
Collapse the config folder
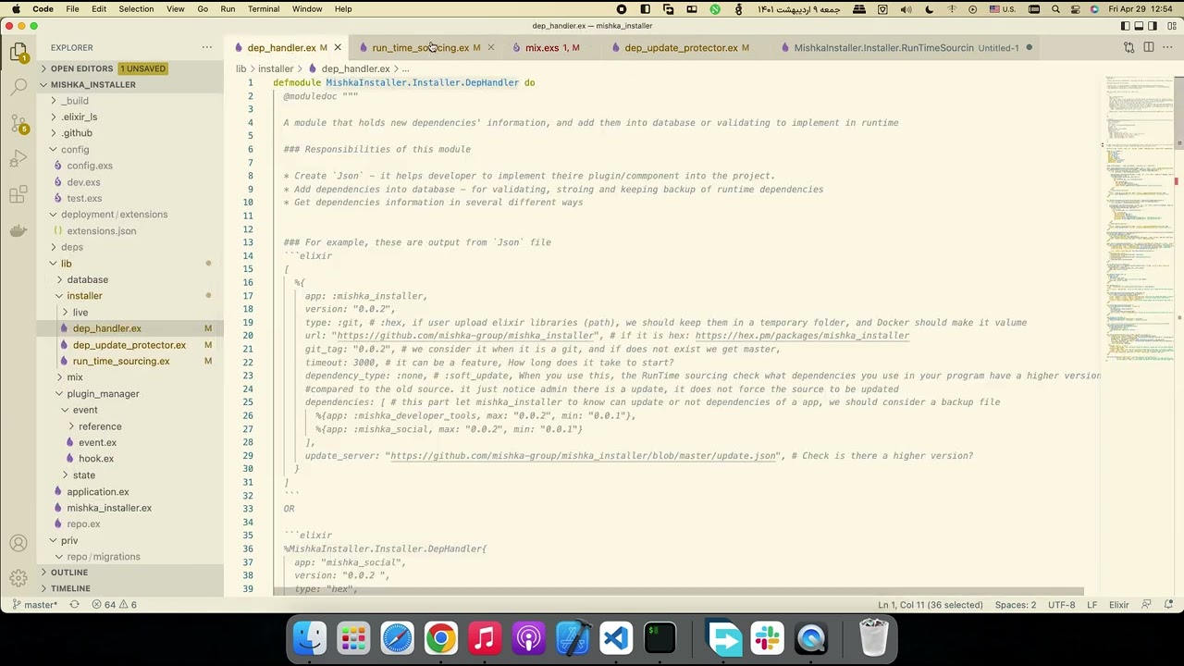(x=130, y=150)
